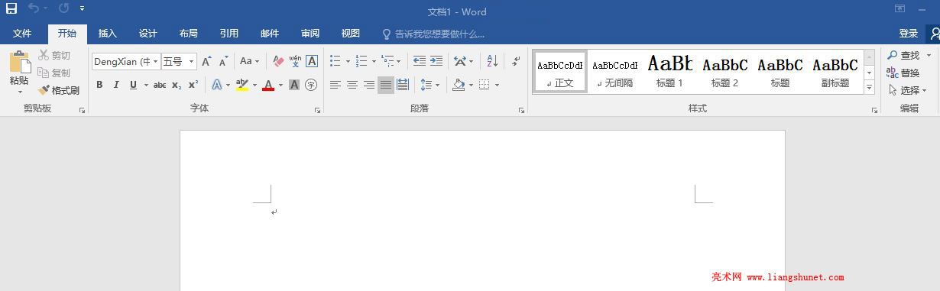Click the 告诉我您想要做什么 search box
Viewport: 940px width, 291px height.
click(433, 34)
